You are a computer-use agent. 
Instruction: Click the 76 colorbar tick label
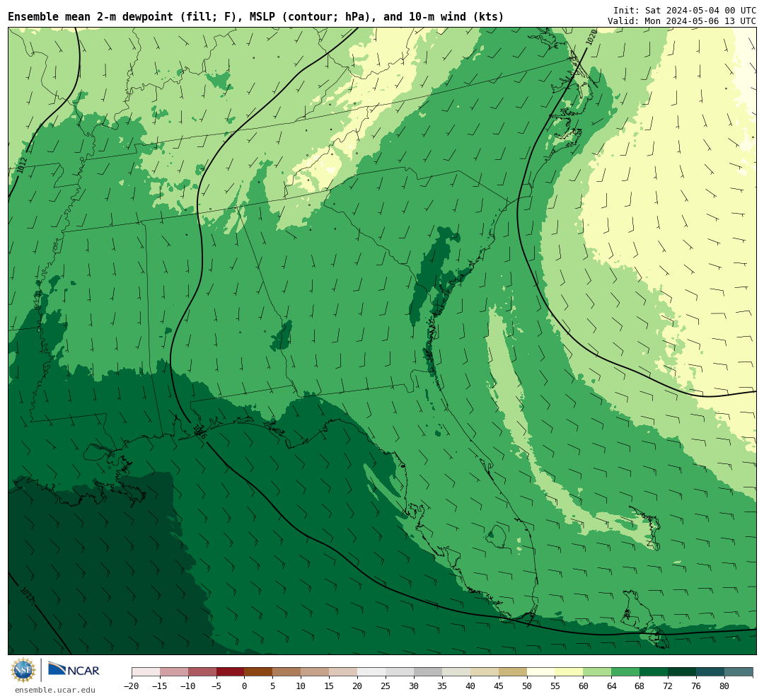pyautogui.click(x=697, y=686)
